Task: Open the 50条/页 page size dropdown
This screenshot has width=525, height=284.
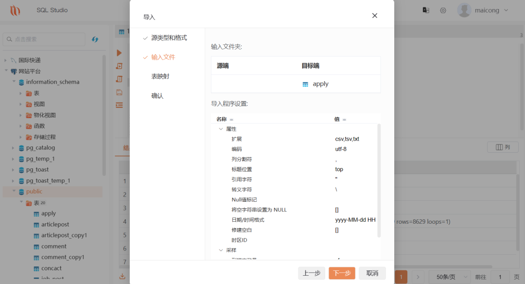Action: click(449, 277)
